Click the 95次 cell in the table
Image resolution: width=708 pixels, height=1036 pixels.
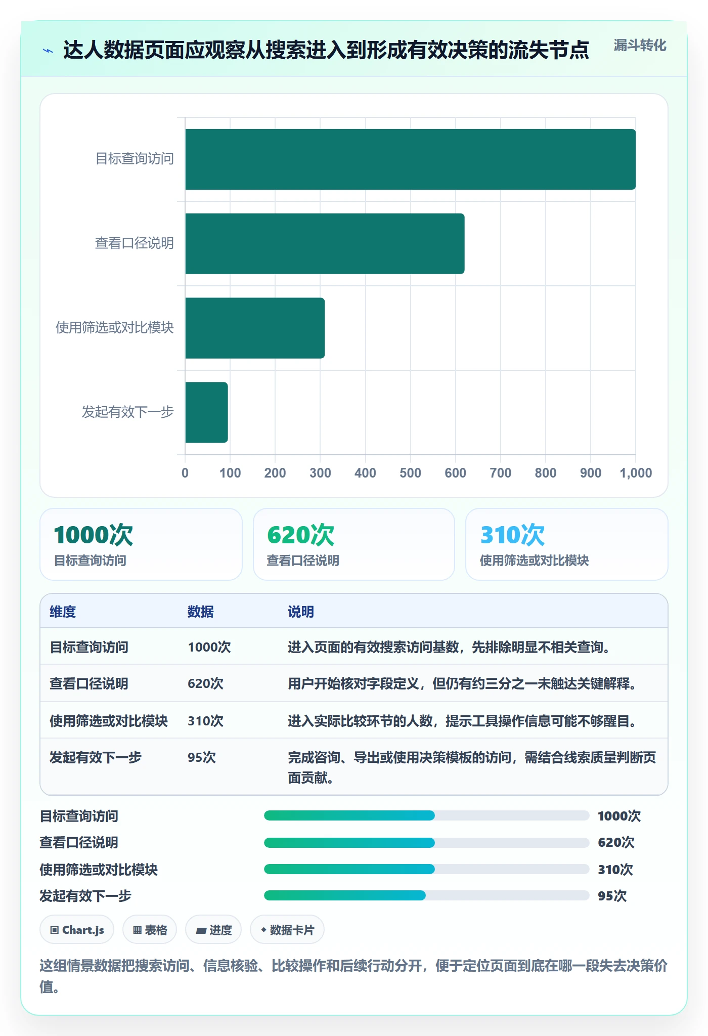click(x=202, y=757)
